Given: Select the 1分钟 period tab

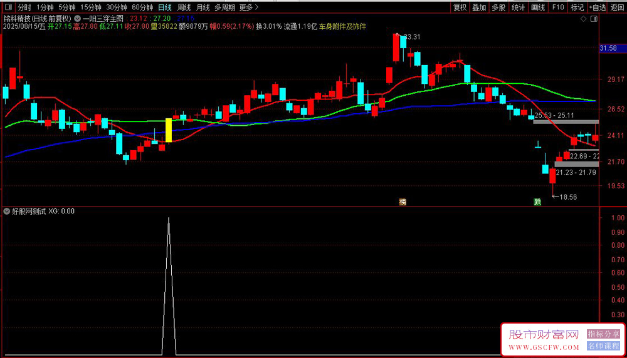Looking at the screenshot, I should pos(45,7).
